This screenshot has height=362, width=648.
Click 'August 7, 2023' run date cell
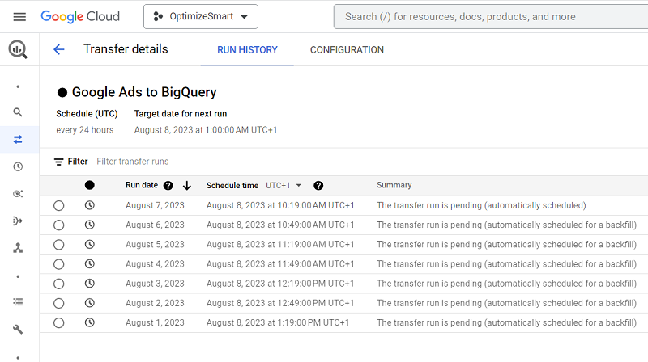coord(155,205)
